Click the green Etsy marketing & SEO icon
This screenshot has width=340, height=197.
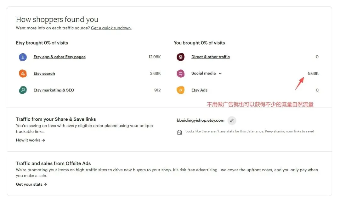coord(23,90)
